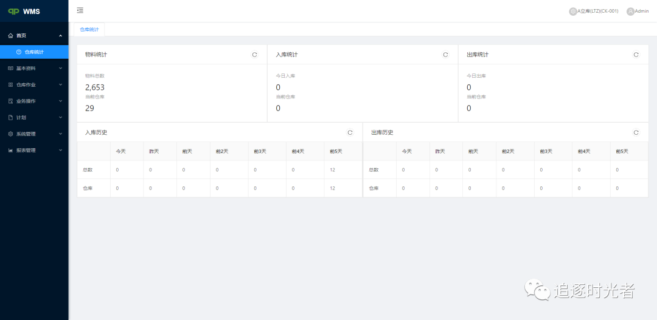Collapse sidebar using the hamburger fold icon
The height and width of the screenshot is (320, 657).
[x=80, y=10]
